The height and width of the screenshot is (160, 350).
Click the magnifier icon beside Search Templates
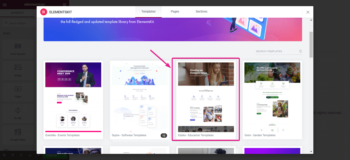301,51
